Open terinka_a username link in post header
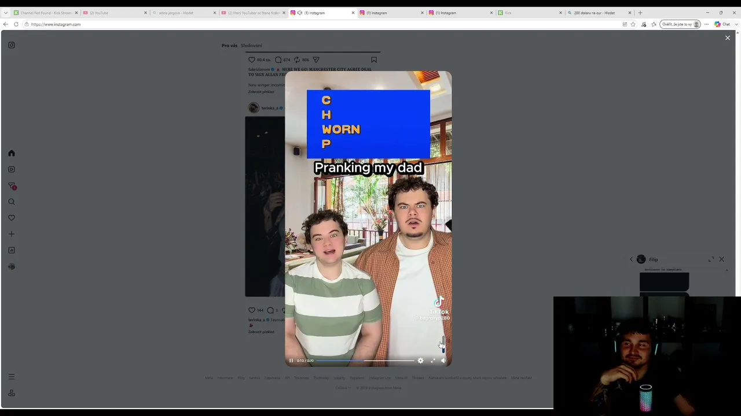 pos(270,108)
